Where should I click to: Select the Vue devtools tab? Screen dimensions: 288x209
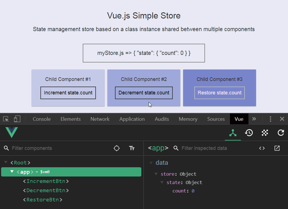tap(239, 119)
